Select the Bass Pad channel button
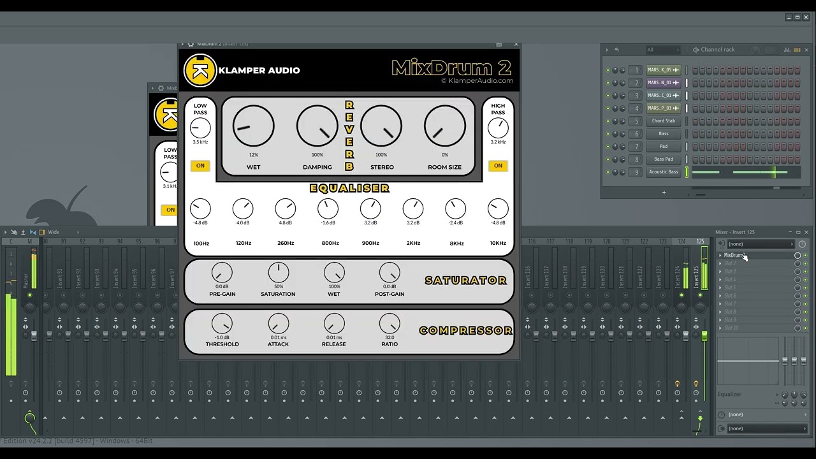Screen dimensions: 816x459 [664, 159]
